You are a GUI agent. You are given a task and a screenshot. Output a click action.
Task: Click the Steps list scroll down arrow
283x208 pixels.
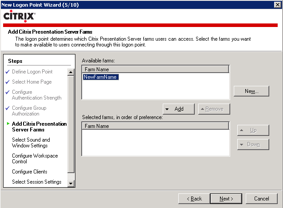[x=71, y=184]
